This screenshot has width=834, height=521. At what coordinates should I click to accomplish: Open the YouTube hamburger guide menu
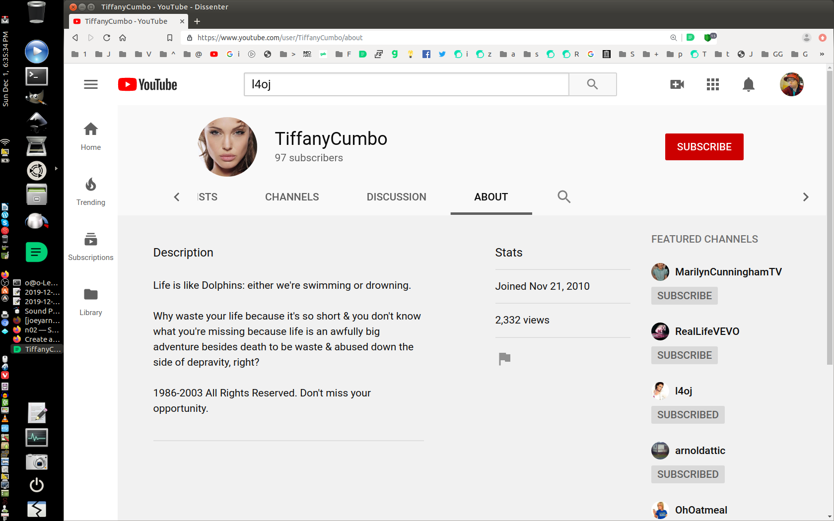click(x=91, y=84)
